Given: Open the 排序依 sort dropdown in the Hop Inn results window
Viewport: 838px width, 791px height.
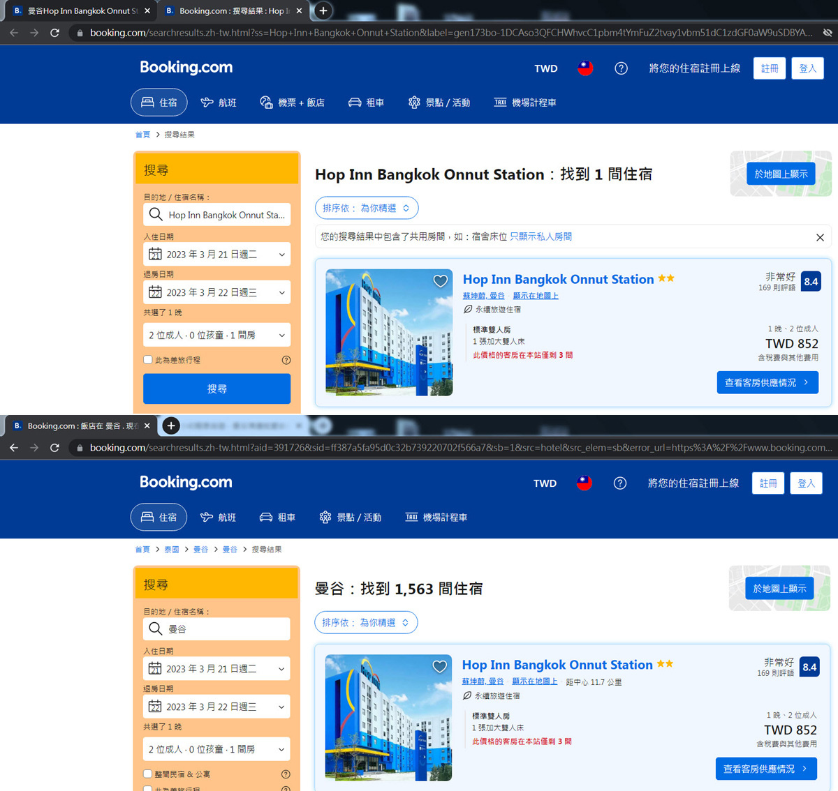Looking at the screenshot, I should [367, 208].
